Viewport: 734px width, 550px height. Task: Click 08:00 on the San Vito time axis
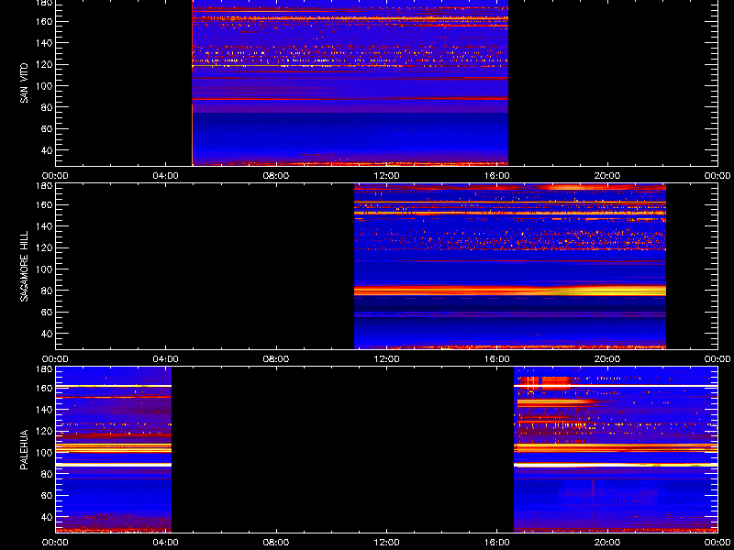pos(276,176)
